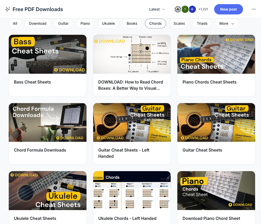This screenshot has width=261, height=224.
Task: Click the first member avatar icon
Action: pos(178,9)
